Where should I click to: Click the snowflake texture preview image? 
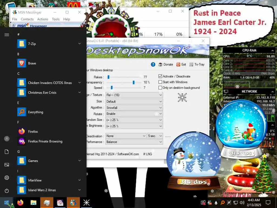(182, 97)
